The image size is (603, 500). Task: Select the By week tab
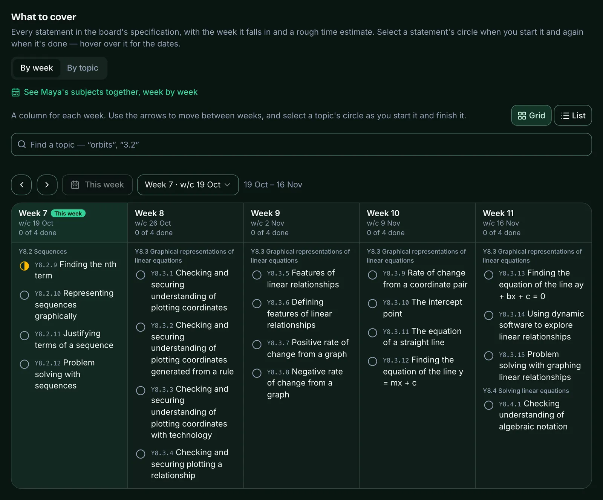click(37, 68)
